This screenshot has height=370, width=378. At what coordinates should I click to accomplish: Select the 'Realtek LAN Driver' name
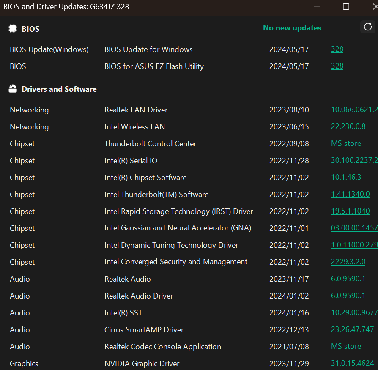tap(136, 110)
